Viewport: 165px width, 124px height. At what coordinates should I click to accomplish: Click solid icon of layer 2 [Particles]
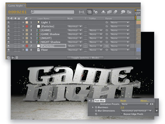pyautogui.click(x=39, y=26)
